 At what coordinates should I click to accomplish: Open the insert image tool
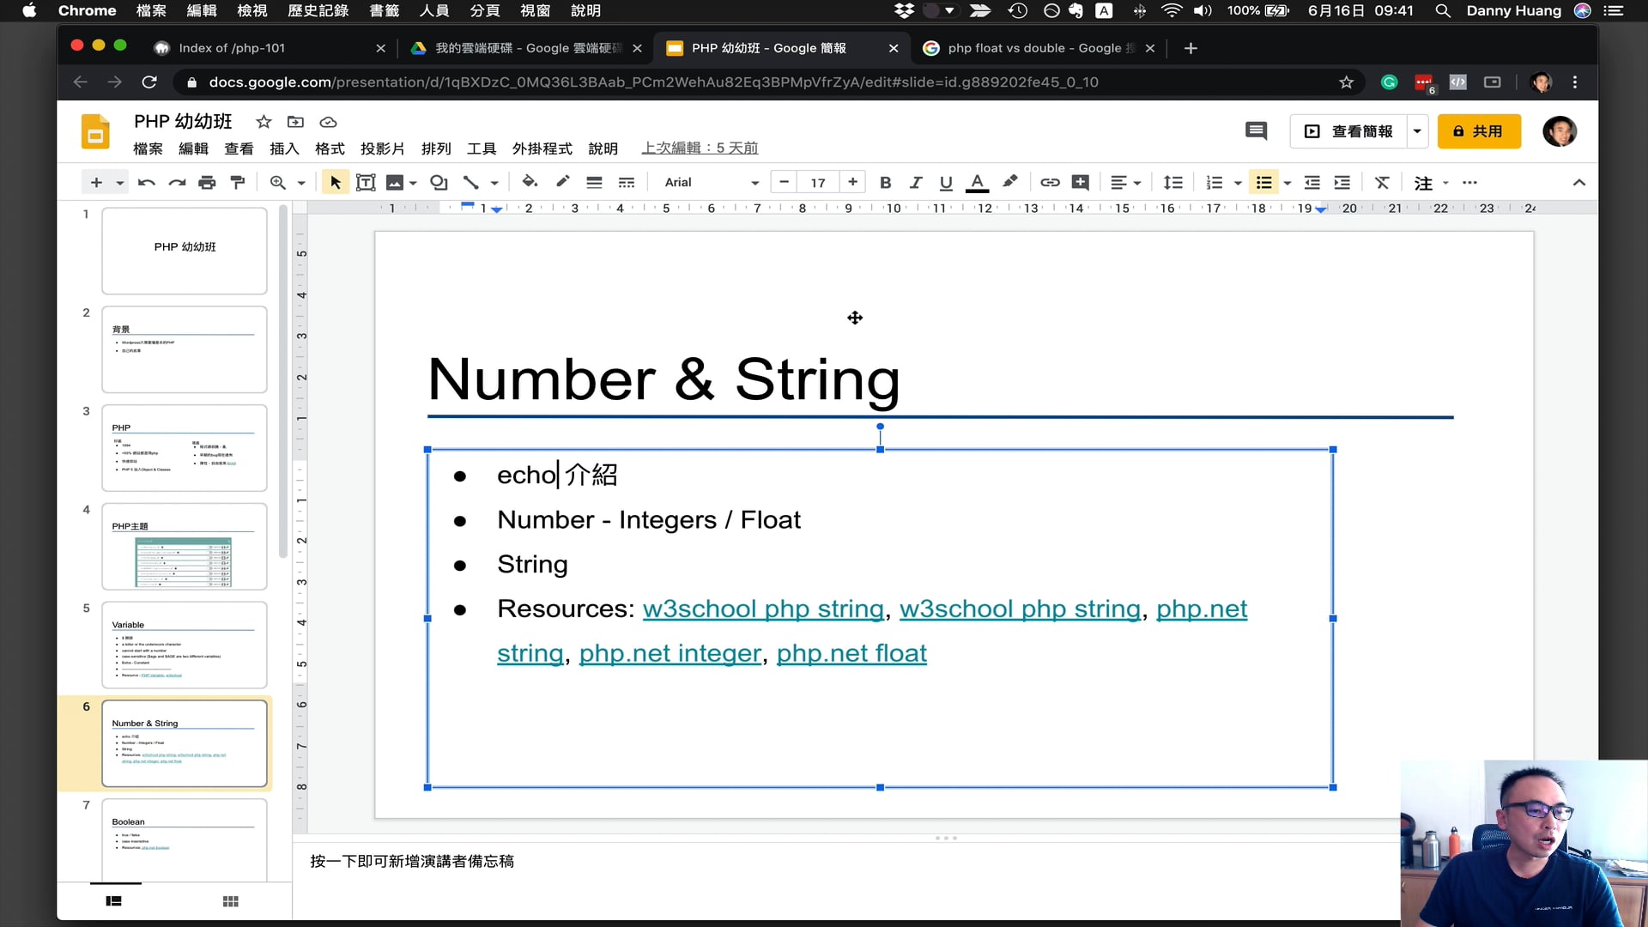click(x=395, y=182)
